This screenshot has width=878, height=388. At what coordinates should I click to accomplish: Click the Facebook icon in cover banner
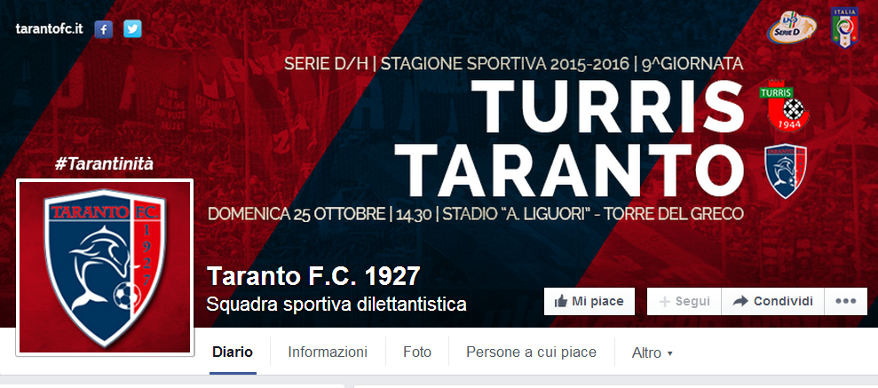click(x=104, y=29)
